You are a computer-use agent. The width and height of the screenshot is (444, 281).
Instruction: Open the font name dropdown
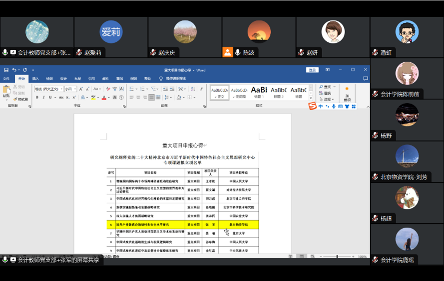47,89
